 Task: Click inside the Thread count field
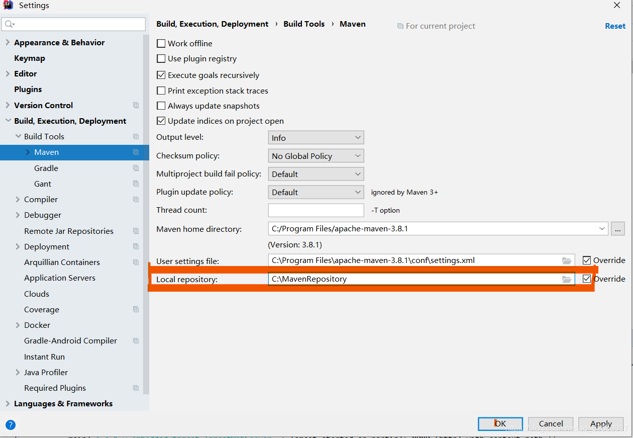coord(315,210)
